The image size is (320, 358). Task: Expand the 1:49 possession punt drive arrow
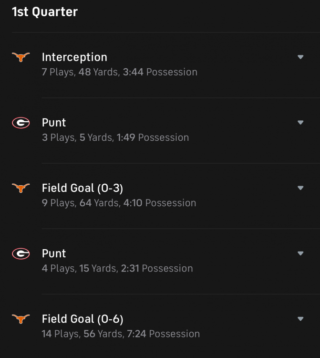tap(300, 123)
